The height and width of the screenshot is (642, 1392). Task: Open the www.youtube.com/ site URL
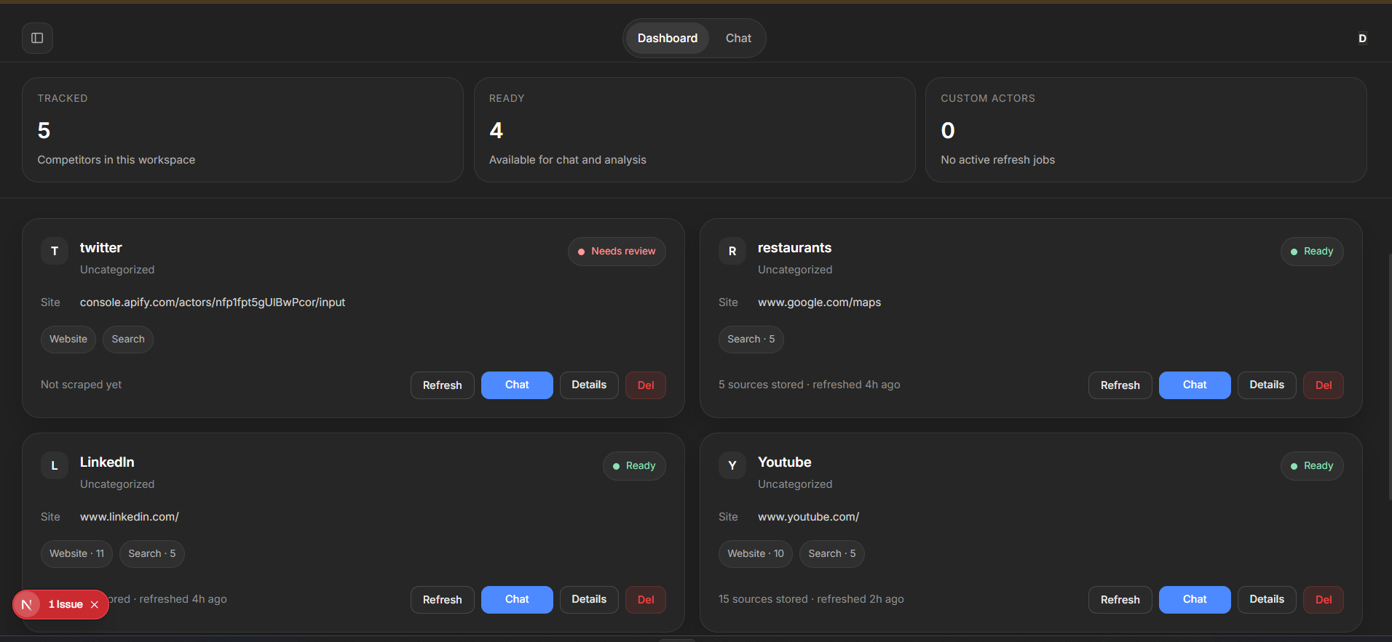click(808, 517)
